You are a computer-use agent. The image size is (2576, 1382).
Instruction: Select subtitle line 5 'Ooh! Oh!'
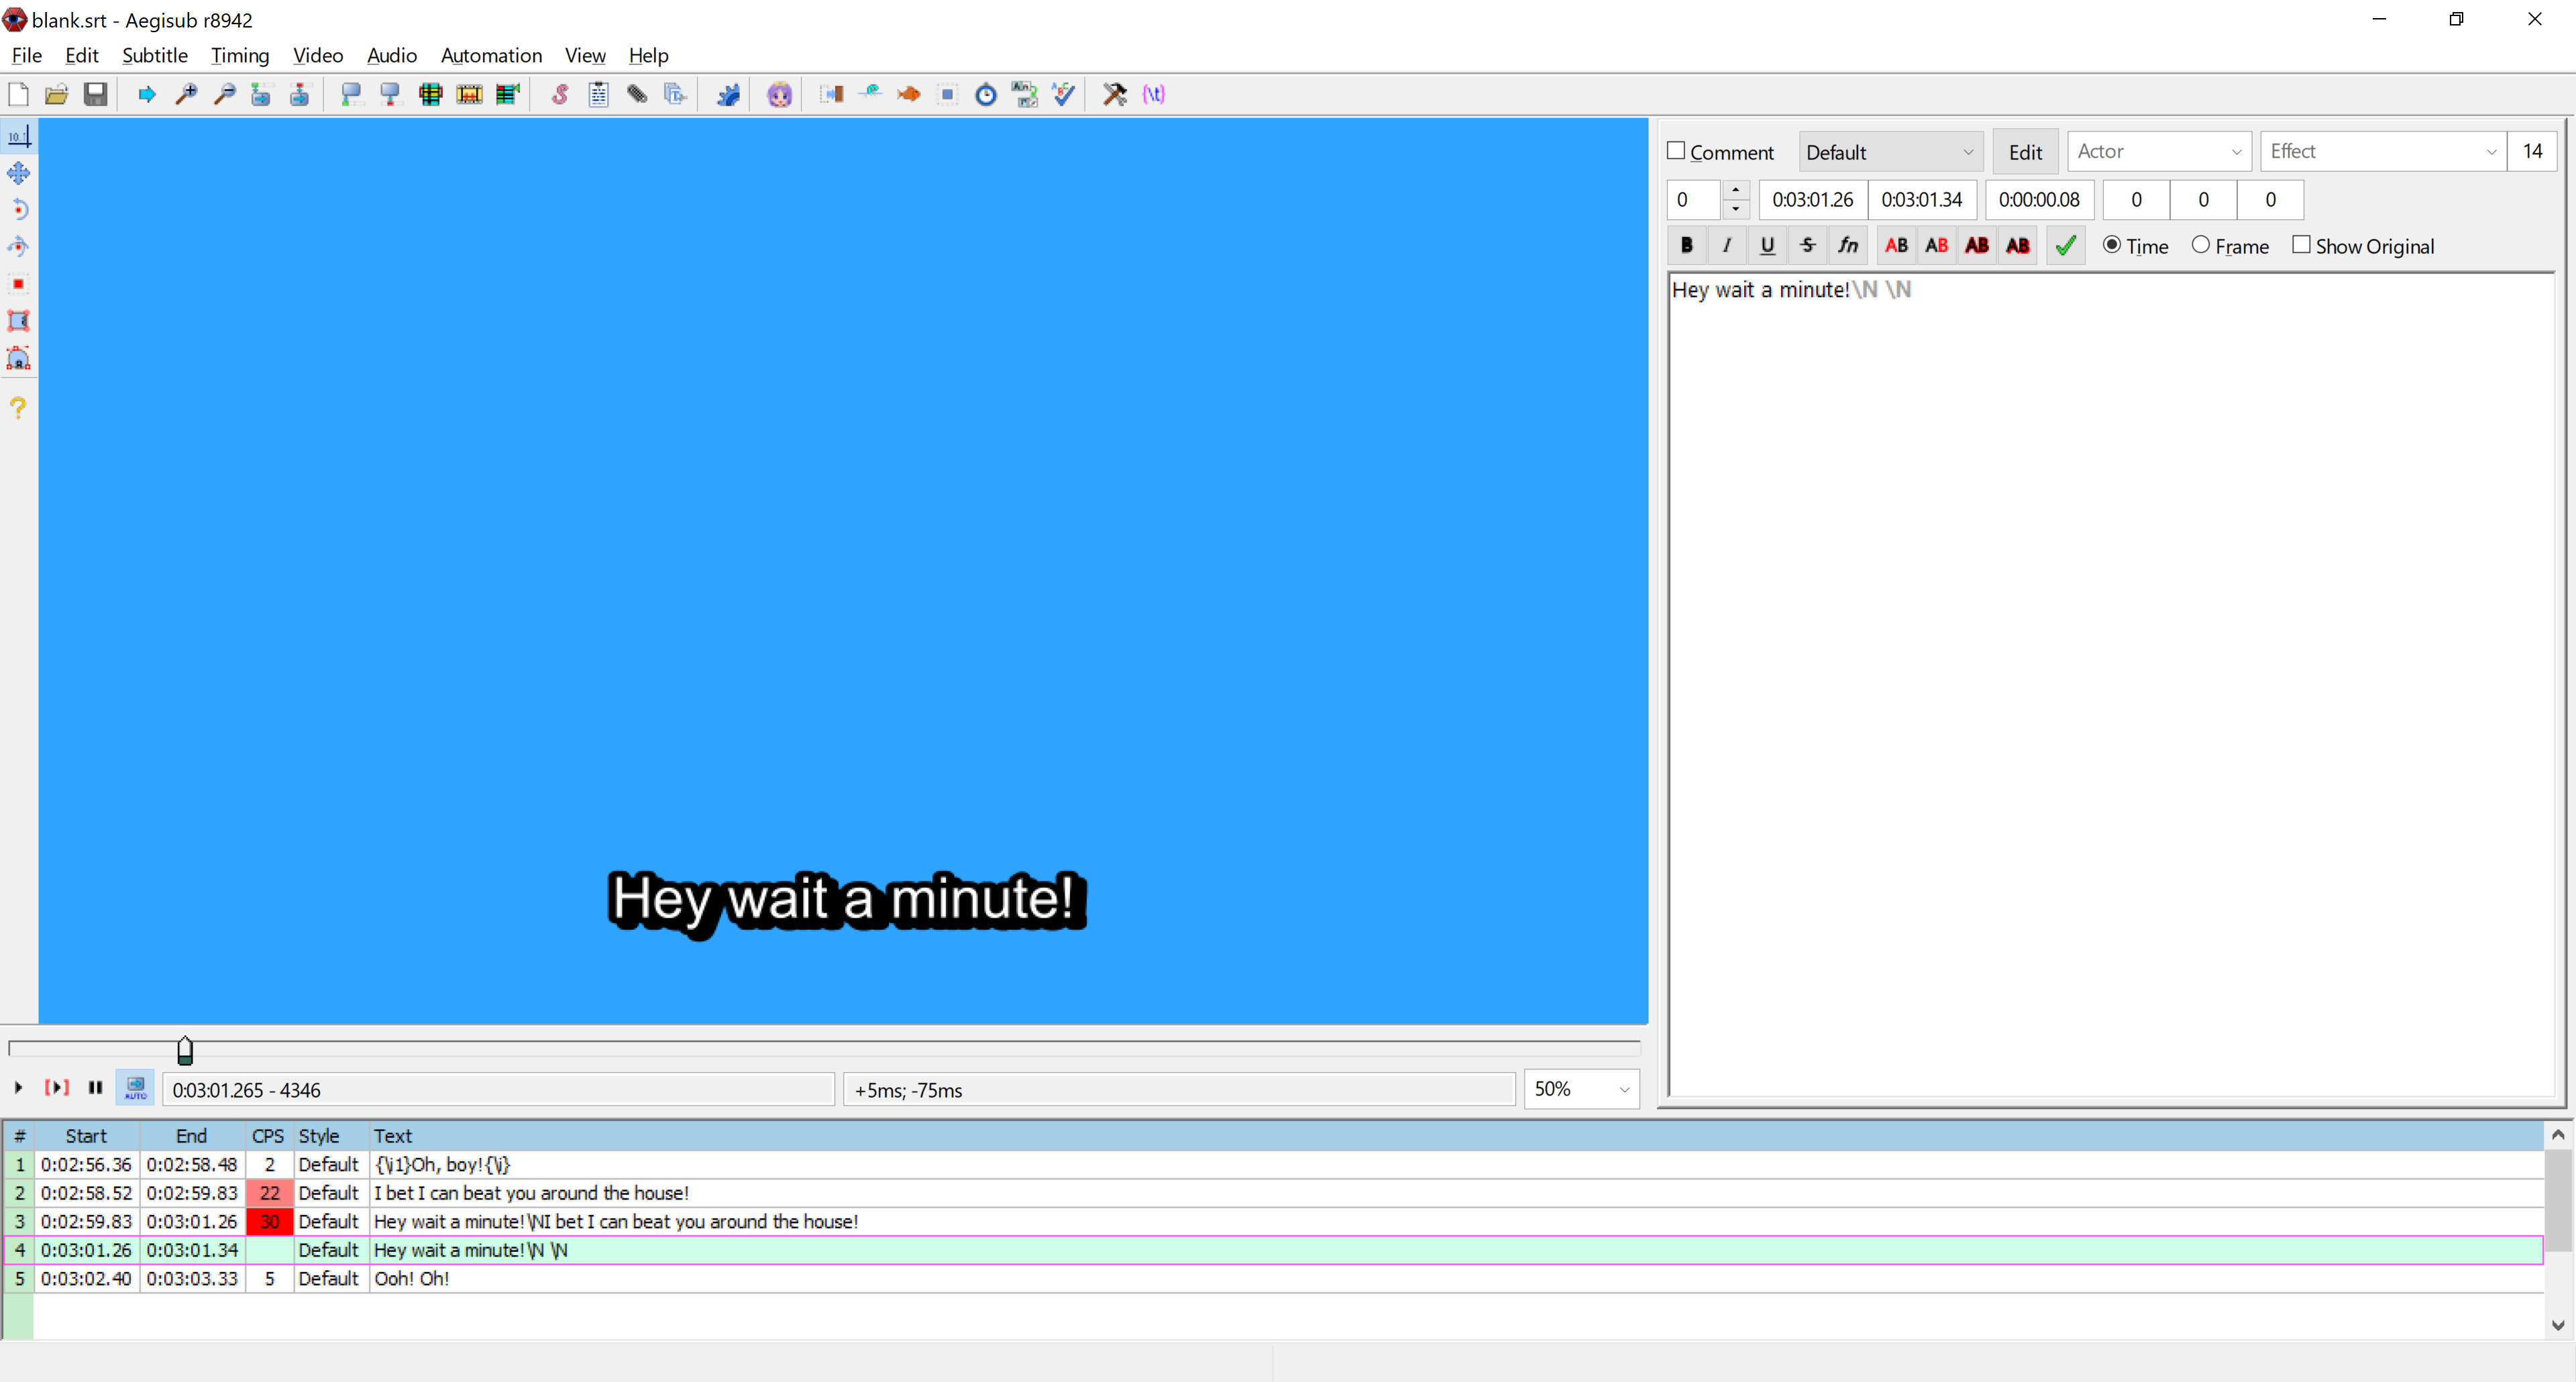(411, 1278)
